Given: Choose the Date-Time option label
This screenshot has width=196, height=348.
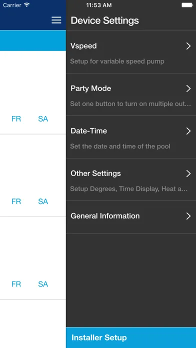Looking at the screenshot, I should [x=89, y=131].
